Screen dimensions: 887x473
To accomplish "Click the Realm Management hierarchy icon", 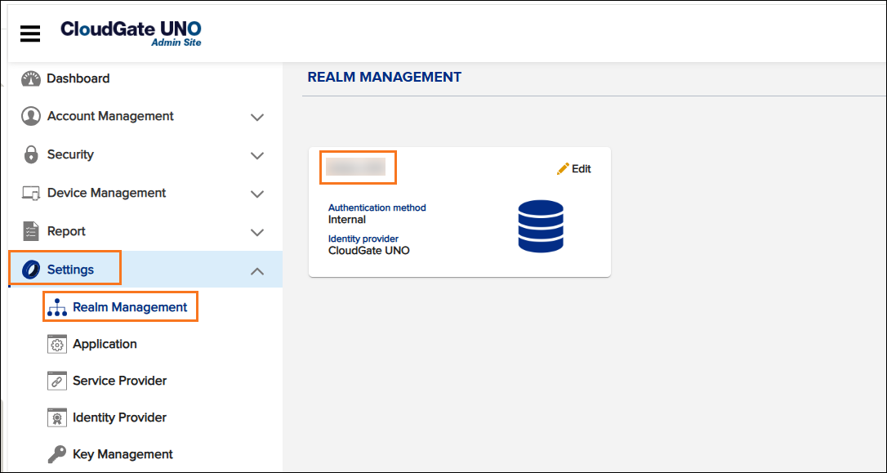I will tap(57, 307).
